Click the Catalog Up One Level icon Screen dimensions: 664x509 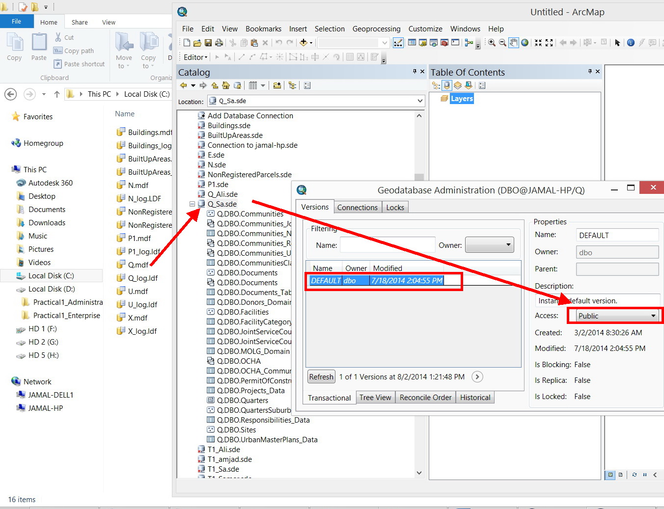click(215, 85)
